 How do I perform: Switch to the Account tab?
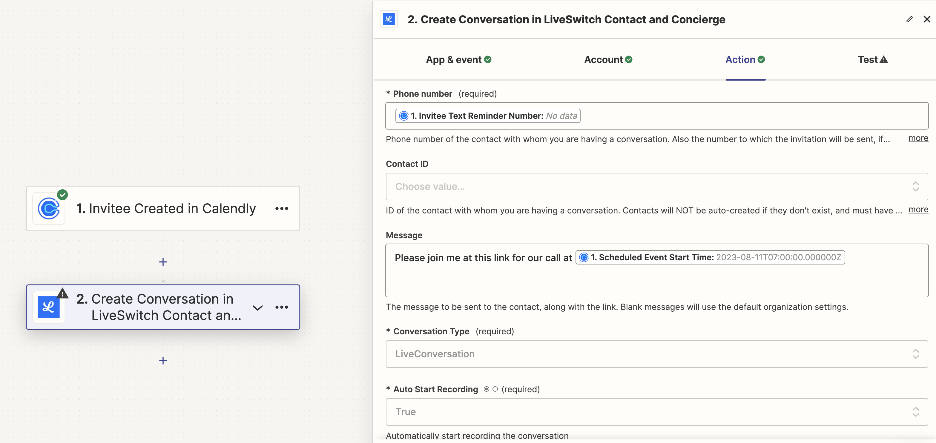coord(607,59)
